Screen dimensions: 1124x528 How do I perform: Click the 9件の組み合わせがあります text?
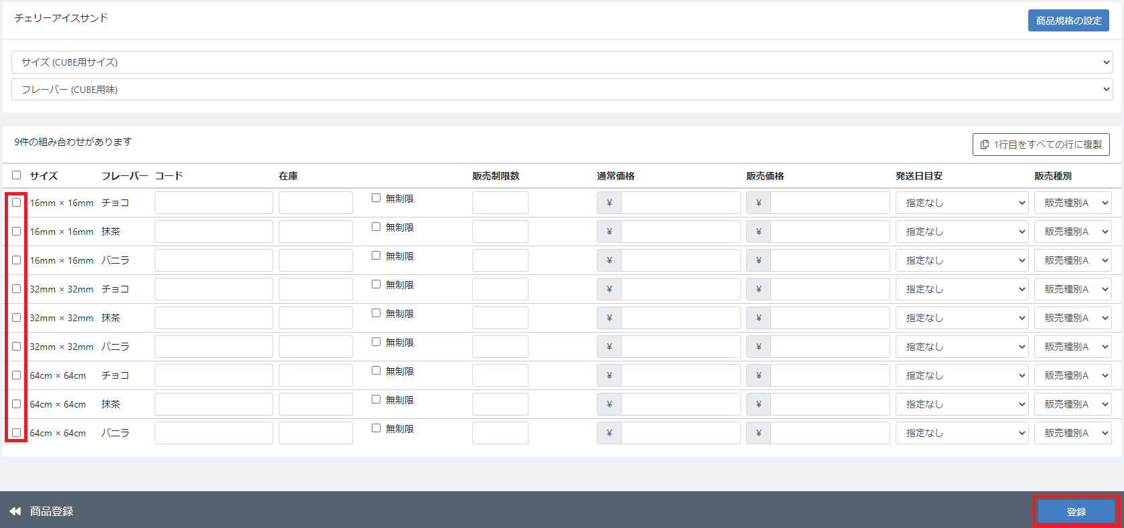point(73,142)
